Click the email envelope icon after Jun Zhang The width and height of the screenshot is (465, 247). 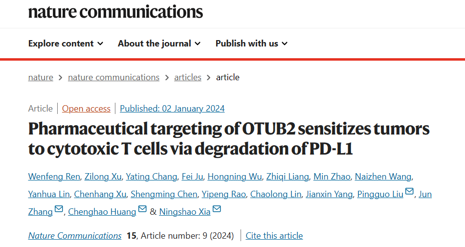(x=59, y=209)
